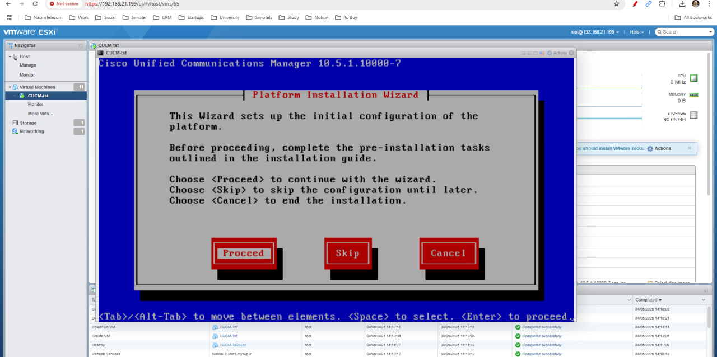Open More VMs... in the Navigator
Image resolution: width=717 pixels, height=357 pixels.
[40, 114]
